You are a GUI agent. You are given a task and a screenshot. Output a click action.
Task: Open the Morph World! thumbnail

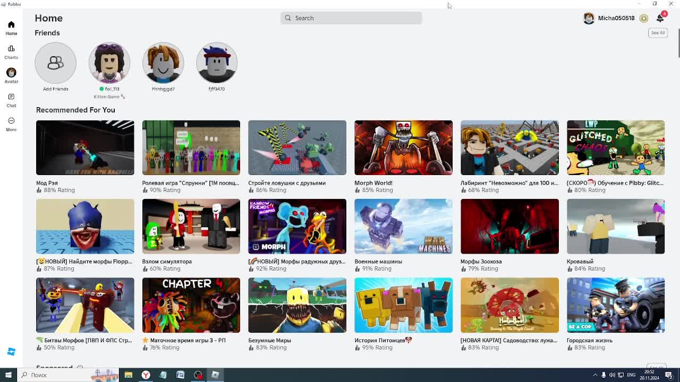point(403,147)
